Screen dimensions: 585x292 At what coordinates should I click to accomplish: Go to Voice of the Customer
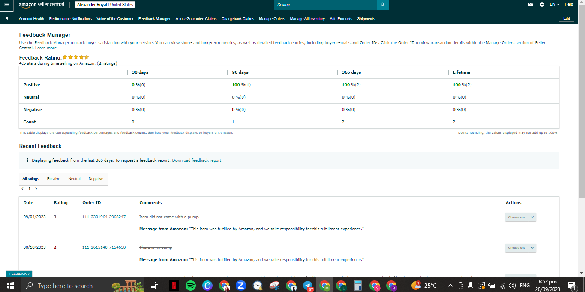[x=115, y=19]
